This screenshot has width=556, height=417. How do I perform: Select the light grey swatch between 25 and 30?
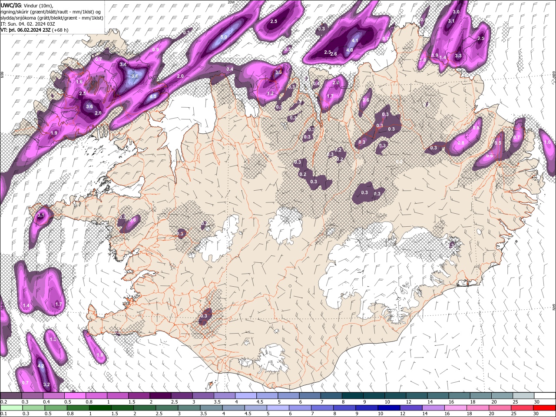523,396
